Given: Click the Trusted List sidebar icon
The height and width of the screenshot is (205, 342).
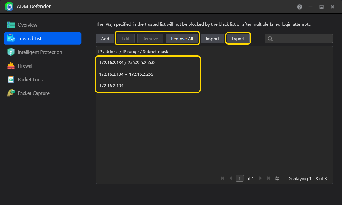Looking at the screenshot, I should (x=11, y=39).
